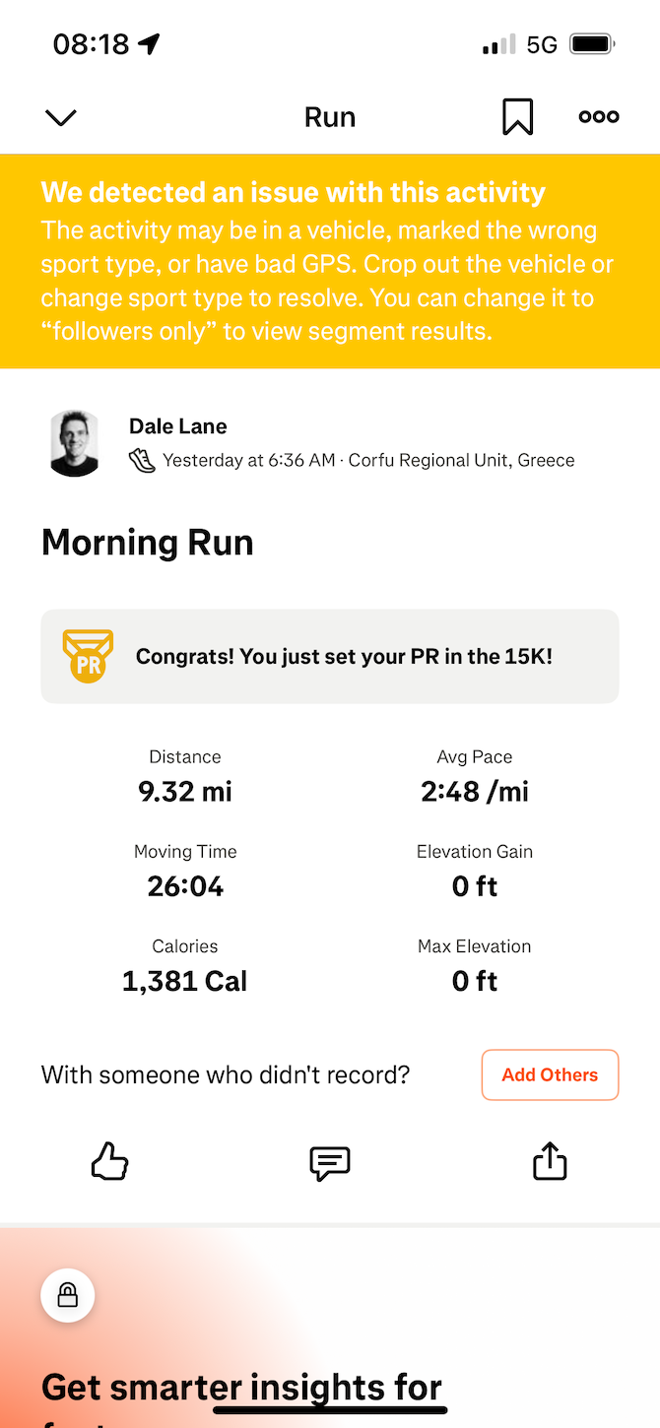
Task: Tap the Moving Time 26:04 stat
Action: [185, 872]
